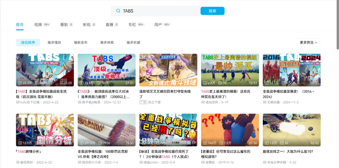The width and height of the screenshot is (339, 168).
Task: Open title 【TABS】全面战争模拟器战役全流程
Action: (x=42, y=94)
